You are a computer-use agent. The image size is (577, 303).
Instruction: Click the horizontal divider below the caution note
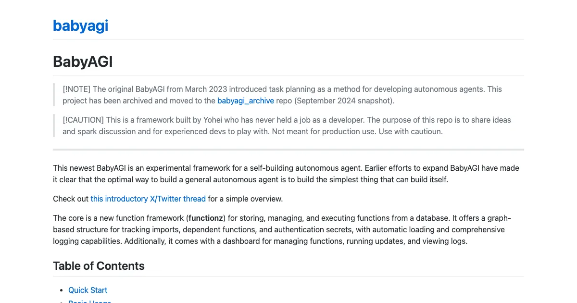pyautogui.click(x=288, y=150)
